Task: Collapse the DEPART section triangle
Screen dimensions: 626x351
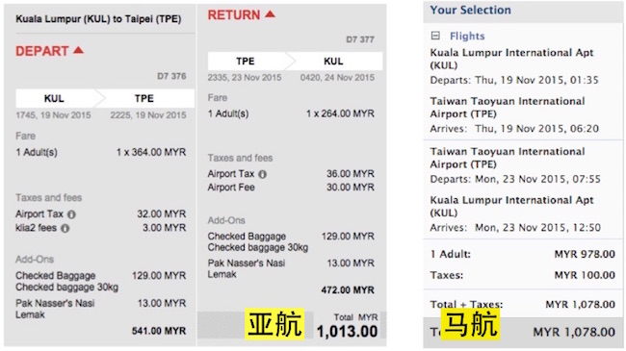Action: pyautogui.click(x=79, y=50)
